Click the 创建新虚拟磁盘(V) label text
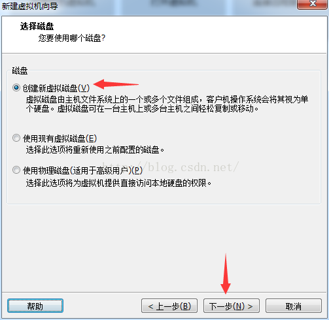The image size is (329, 320). pyautogui.click(x=56, y=88)
